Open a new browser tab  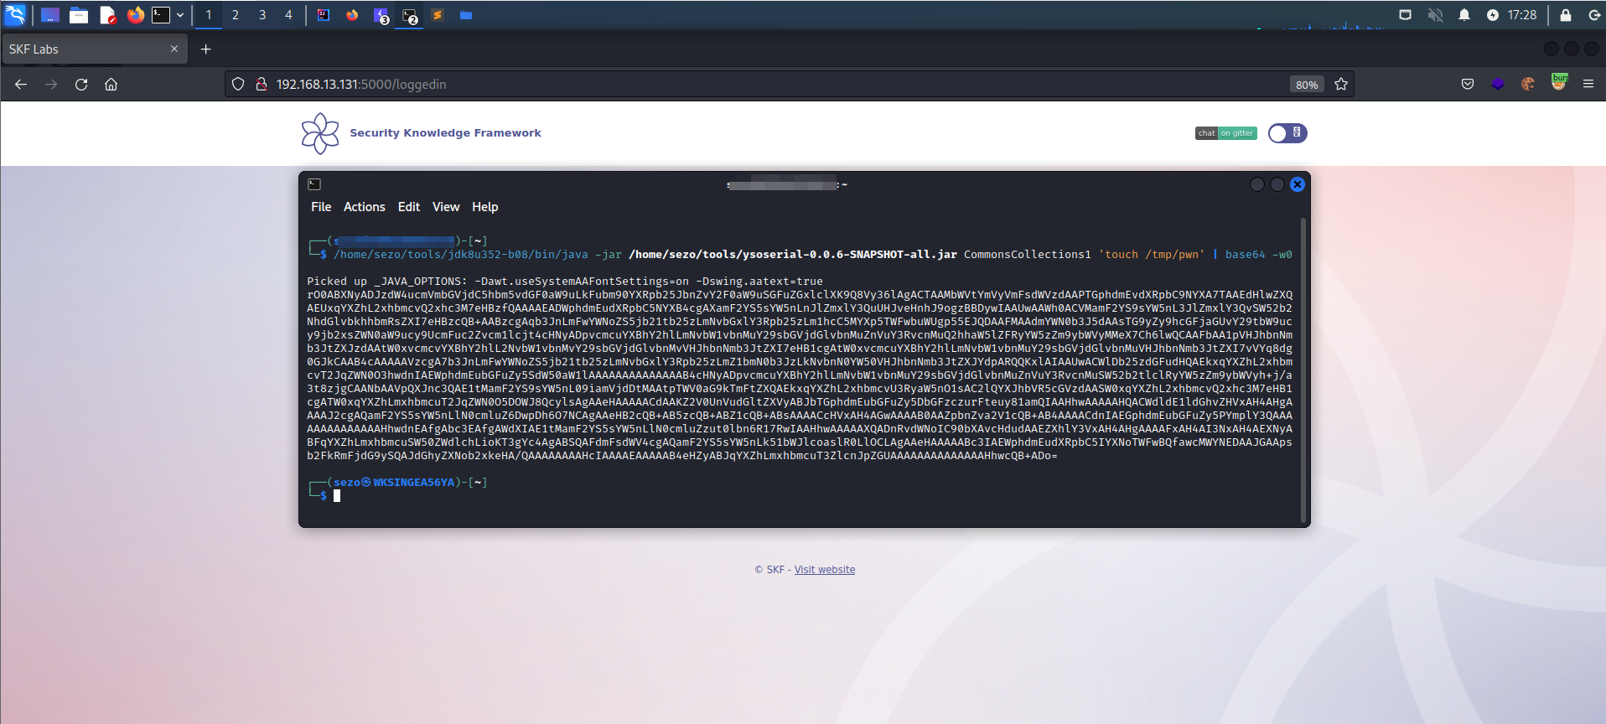205,49
